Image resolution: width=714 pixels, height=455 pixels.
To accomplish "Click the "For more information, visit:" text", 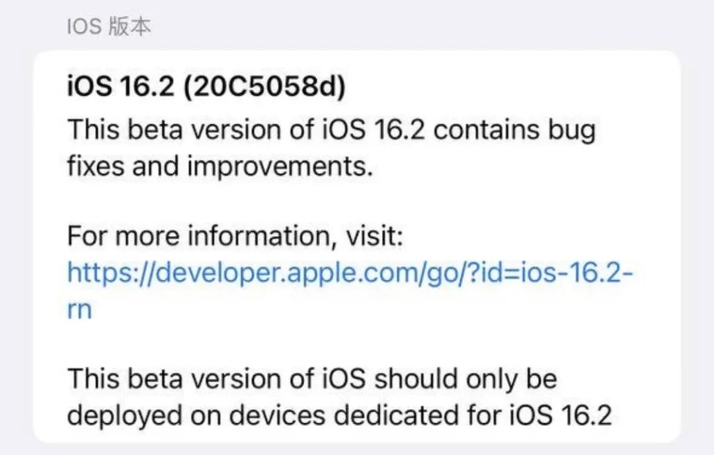I will (235, 235).
